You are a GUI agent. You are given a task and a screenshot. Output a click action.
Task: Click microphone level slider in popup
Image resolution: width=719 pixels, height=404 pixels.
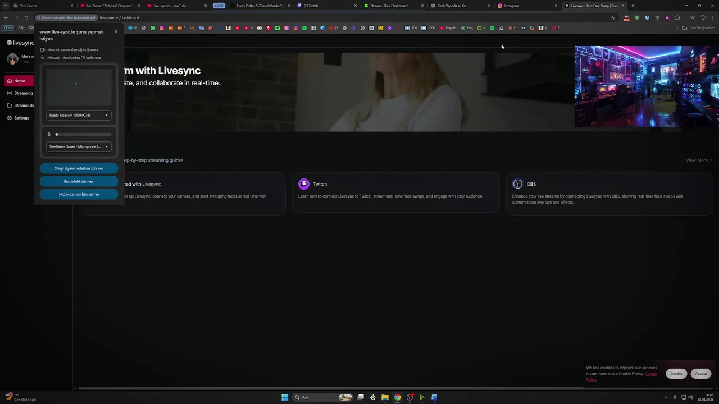pyautogui.click(x=83, y=134)
